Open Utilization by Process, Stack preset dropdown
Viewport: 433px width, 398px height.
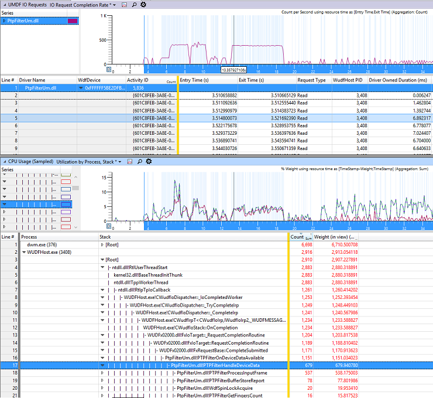click(120, 162)
